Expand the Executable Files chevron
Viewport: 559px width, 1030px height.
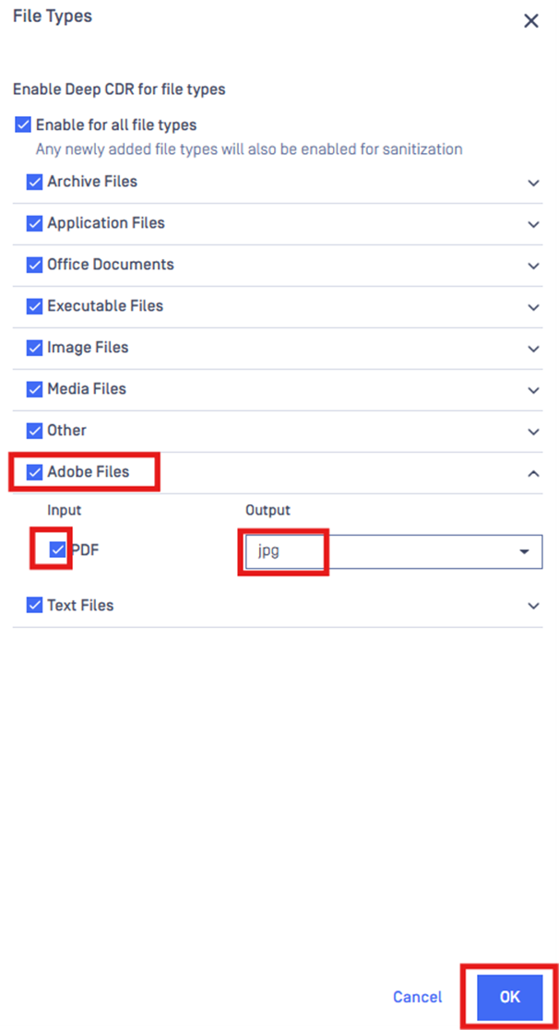click(533, 307)
